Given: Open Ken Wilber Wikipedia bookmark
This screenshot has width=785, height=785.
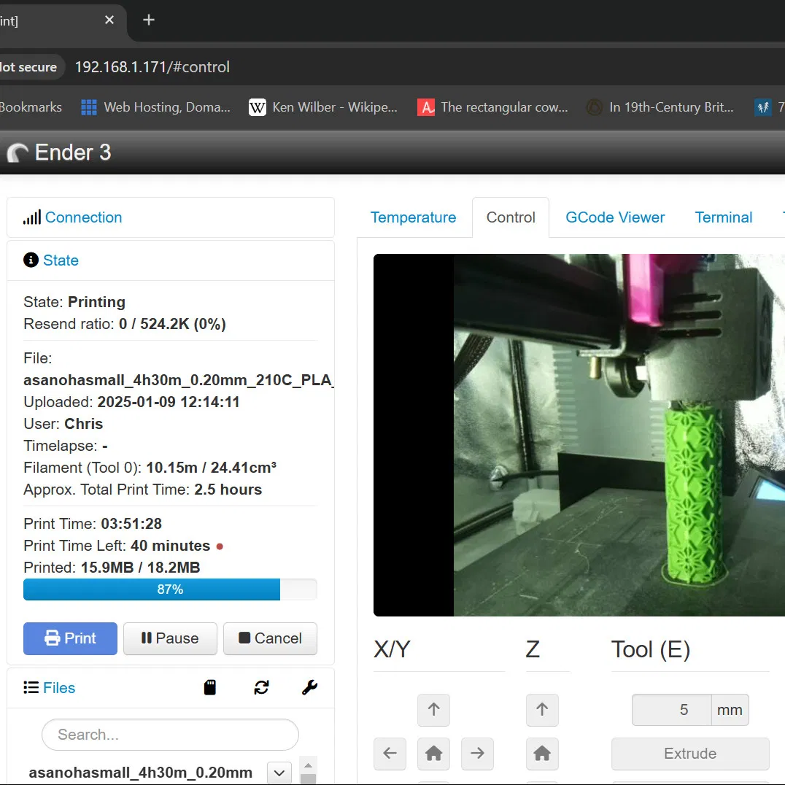Looking at the screenshot, I should click(323, 107).
